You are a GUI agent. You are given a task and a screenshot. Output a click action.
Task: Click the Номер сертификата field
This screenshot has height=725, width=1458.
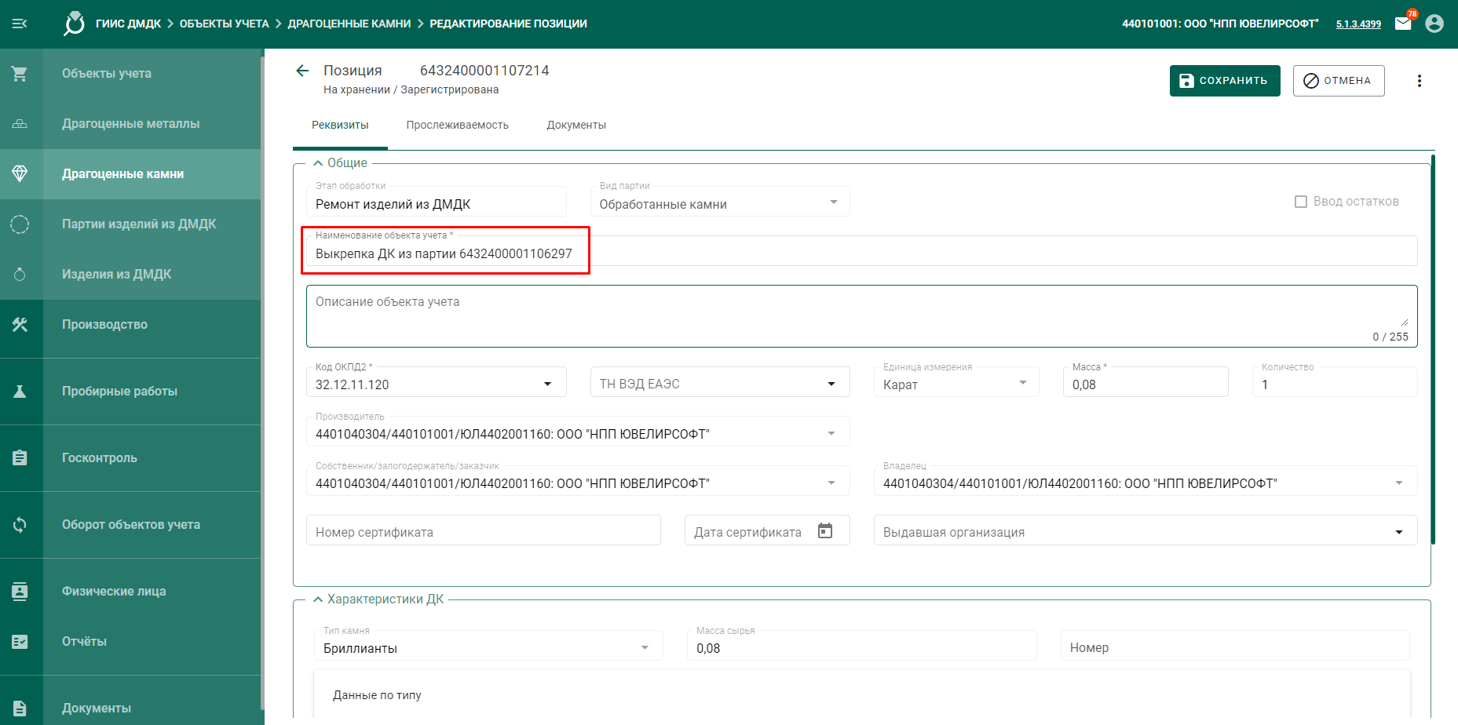click(x=484, y=530)
